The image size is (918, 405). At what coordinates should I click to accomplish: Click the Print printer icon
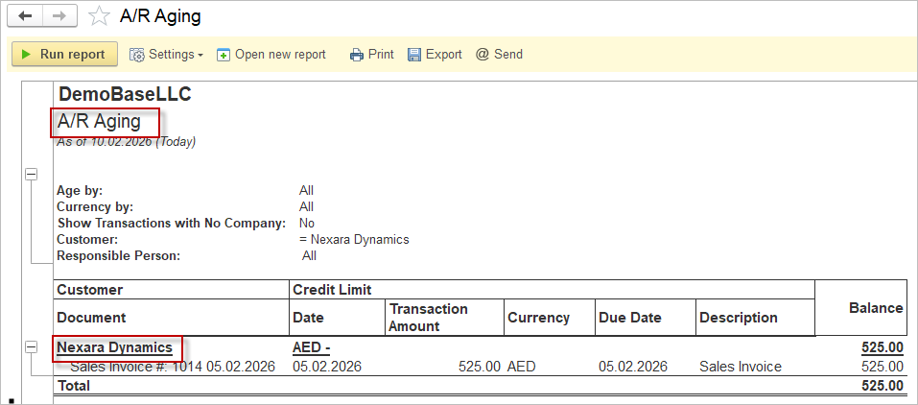coord(357,55)
